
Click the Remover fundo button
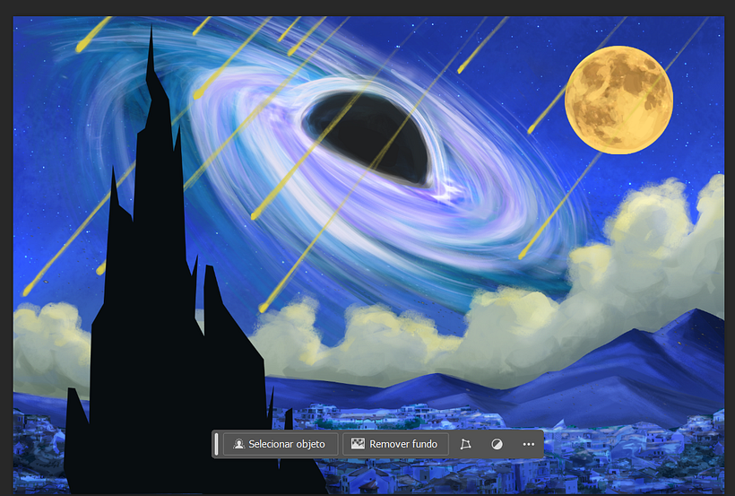click(x=394, y=444)
